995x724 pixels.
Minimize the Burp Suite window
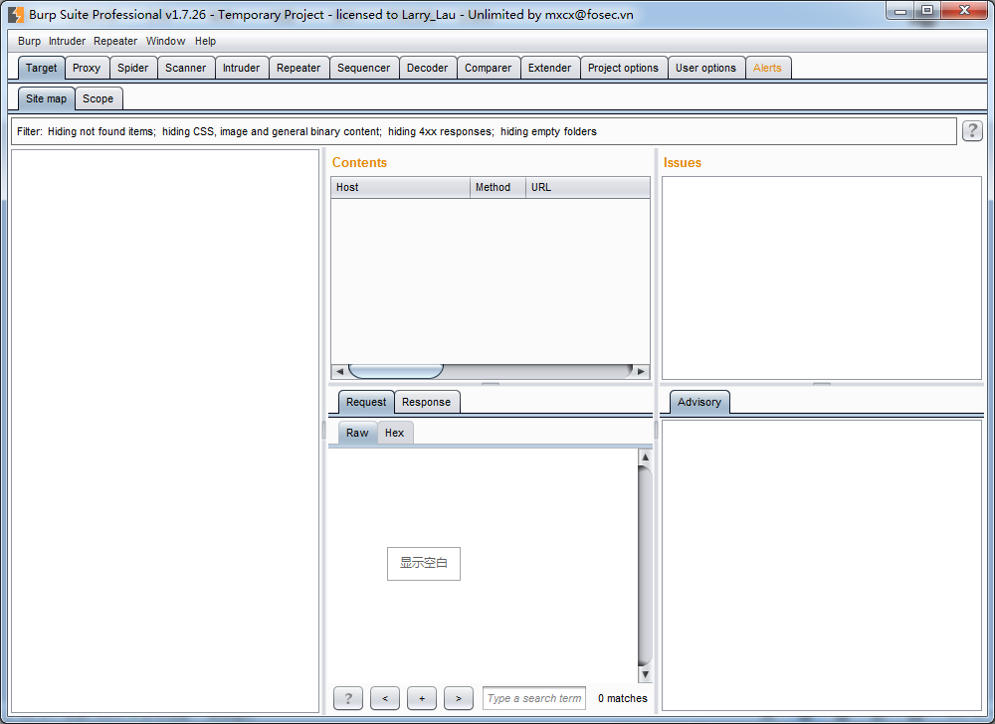tap(899, 11)
